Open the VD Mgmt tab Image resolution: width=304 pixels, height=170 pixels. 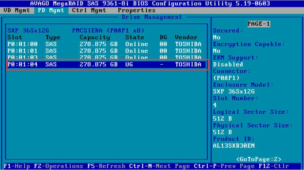(x=17, y=10)
